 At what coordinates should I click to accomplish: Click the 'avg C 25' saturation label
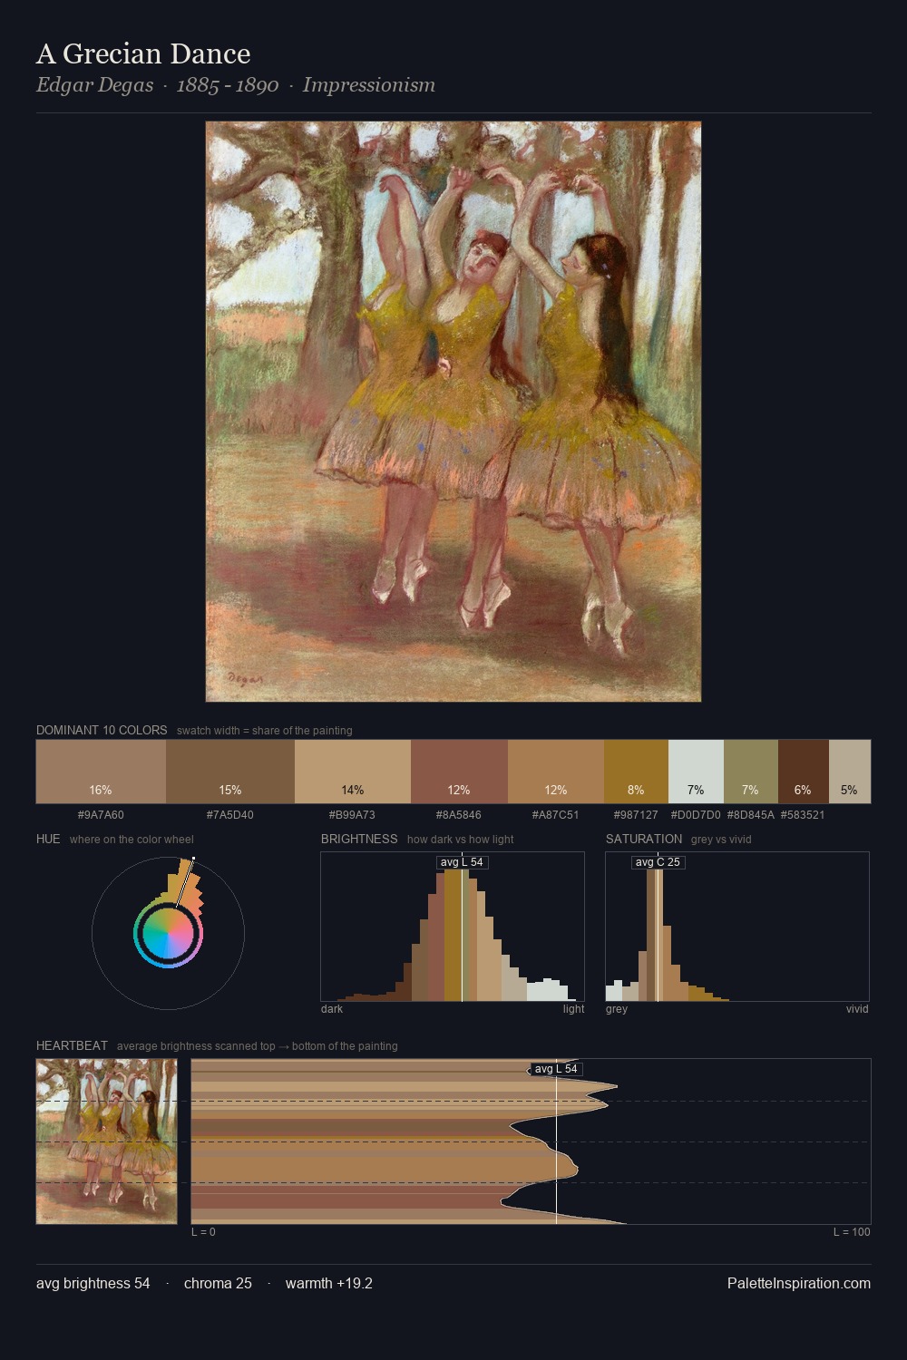point(658,862)
